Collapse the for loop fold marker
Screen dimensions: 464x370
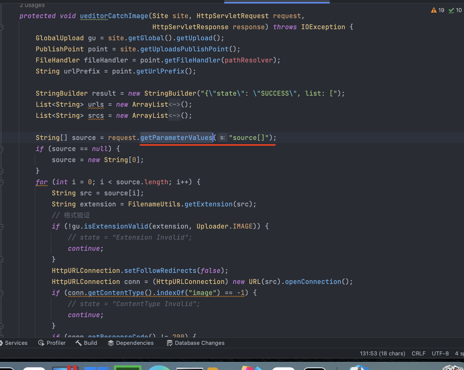click(x=2, y=182)
